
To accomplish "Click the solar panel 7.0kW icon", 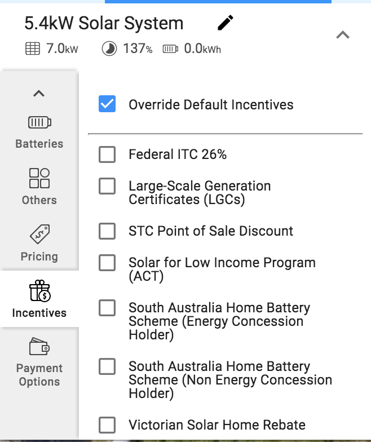I will coord(33,48).
